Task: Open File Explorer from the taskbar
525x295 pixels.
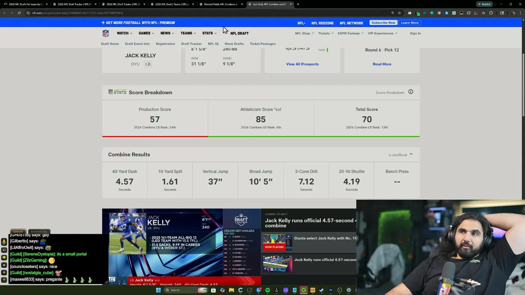Action: (231, 290)
